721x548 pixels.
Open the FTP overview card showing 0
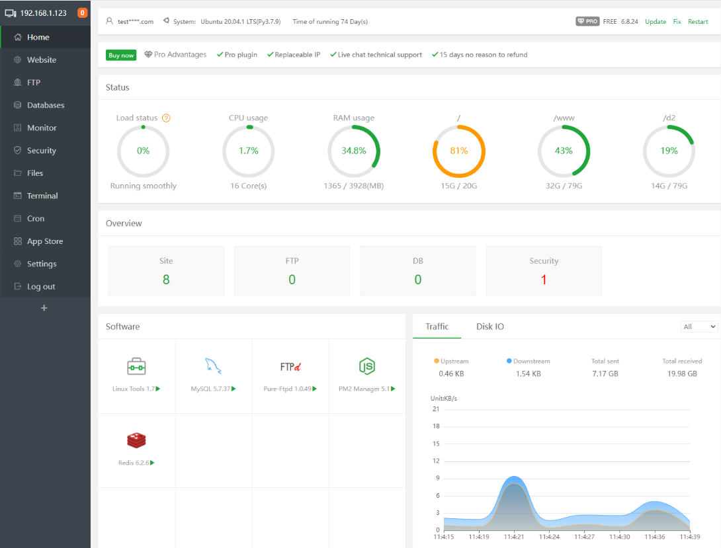(x=292, y=271)
